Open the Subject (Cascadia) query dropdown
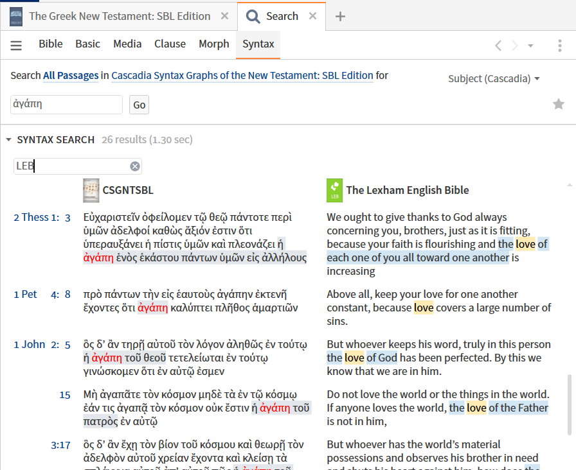 (494, 78)
